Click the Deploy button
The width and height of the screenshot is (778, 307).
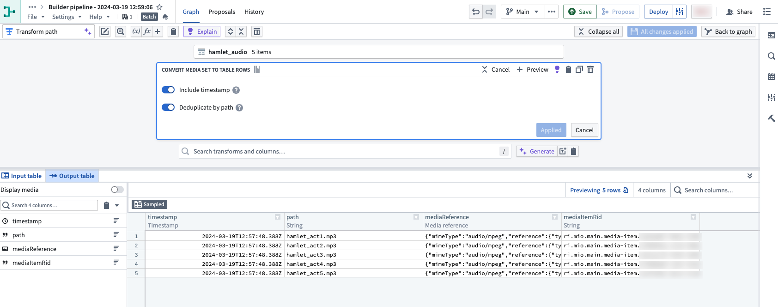coord(659,12)
